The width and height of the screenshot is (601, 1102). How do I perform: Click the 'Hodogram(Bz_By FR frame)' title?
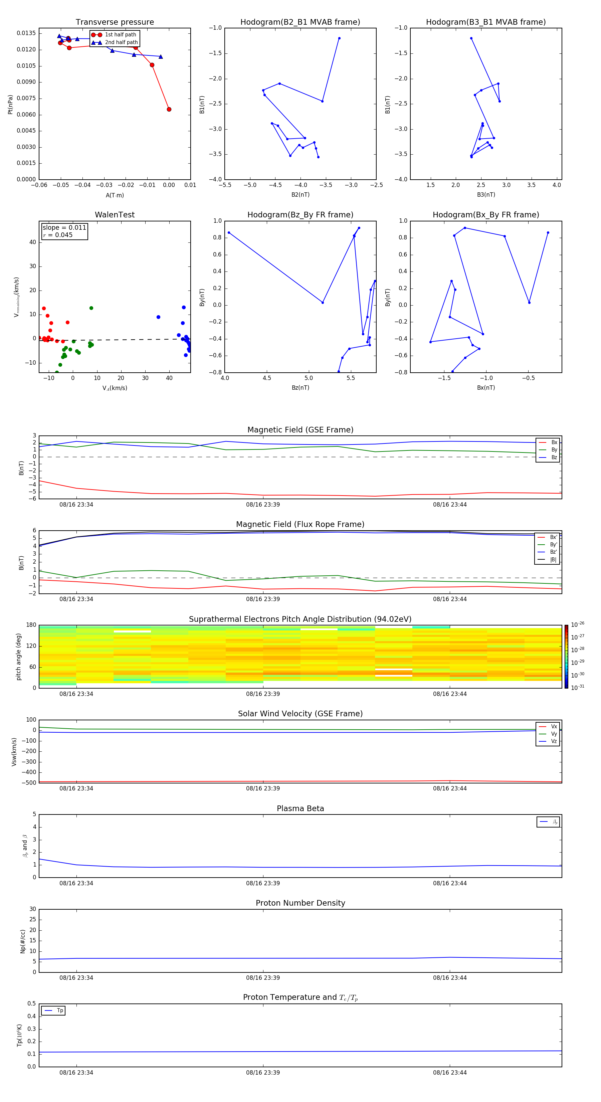point(300,215)
